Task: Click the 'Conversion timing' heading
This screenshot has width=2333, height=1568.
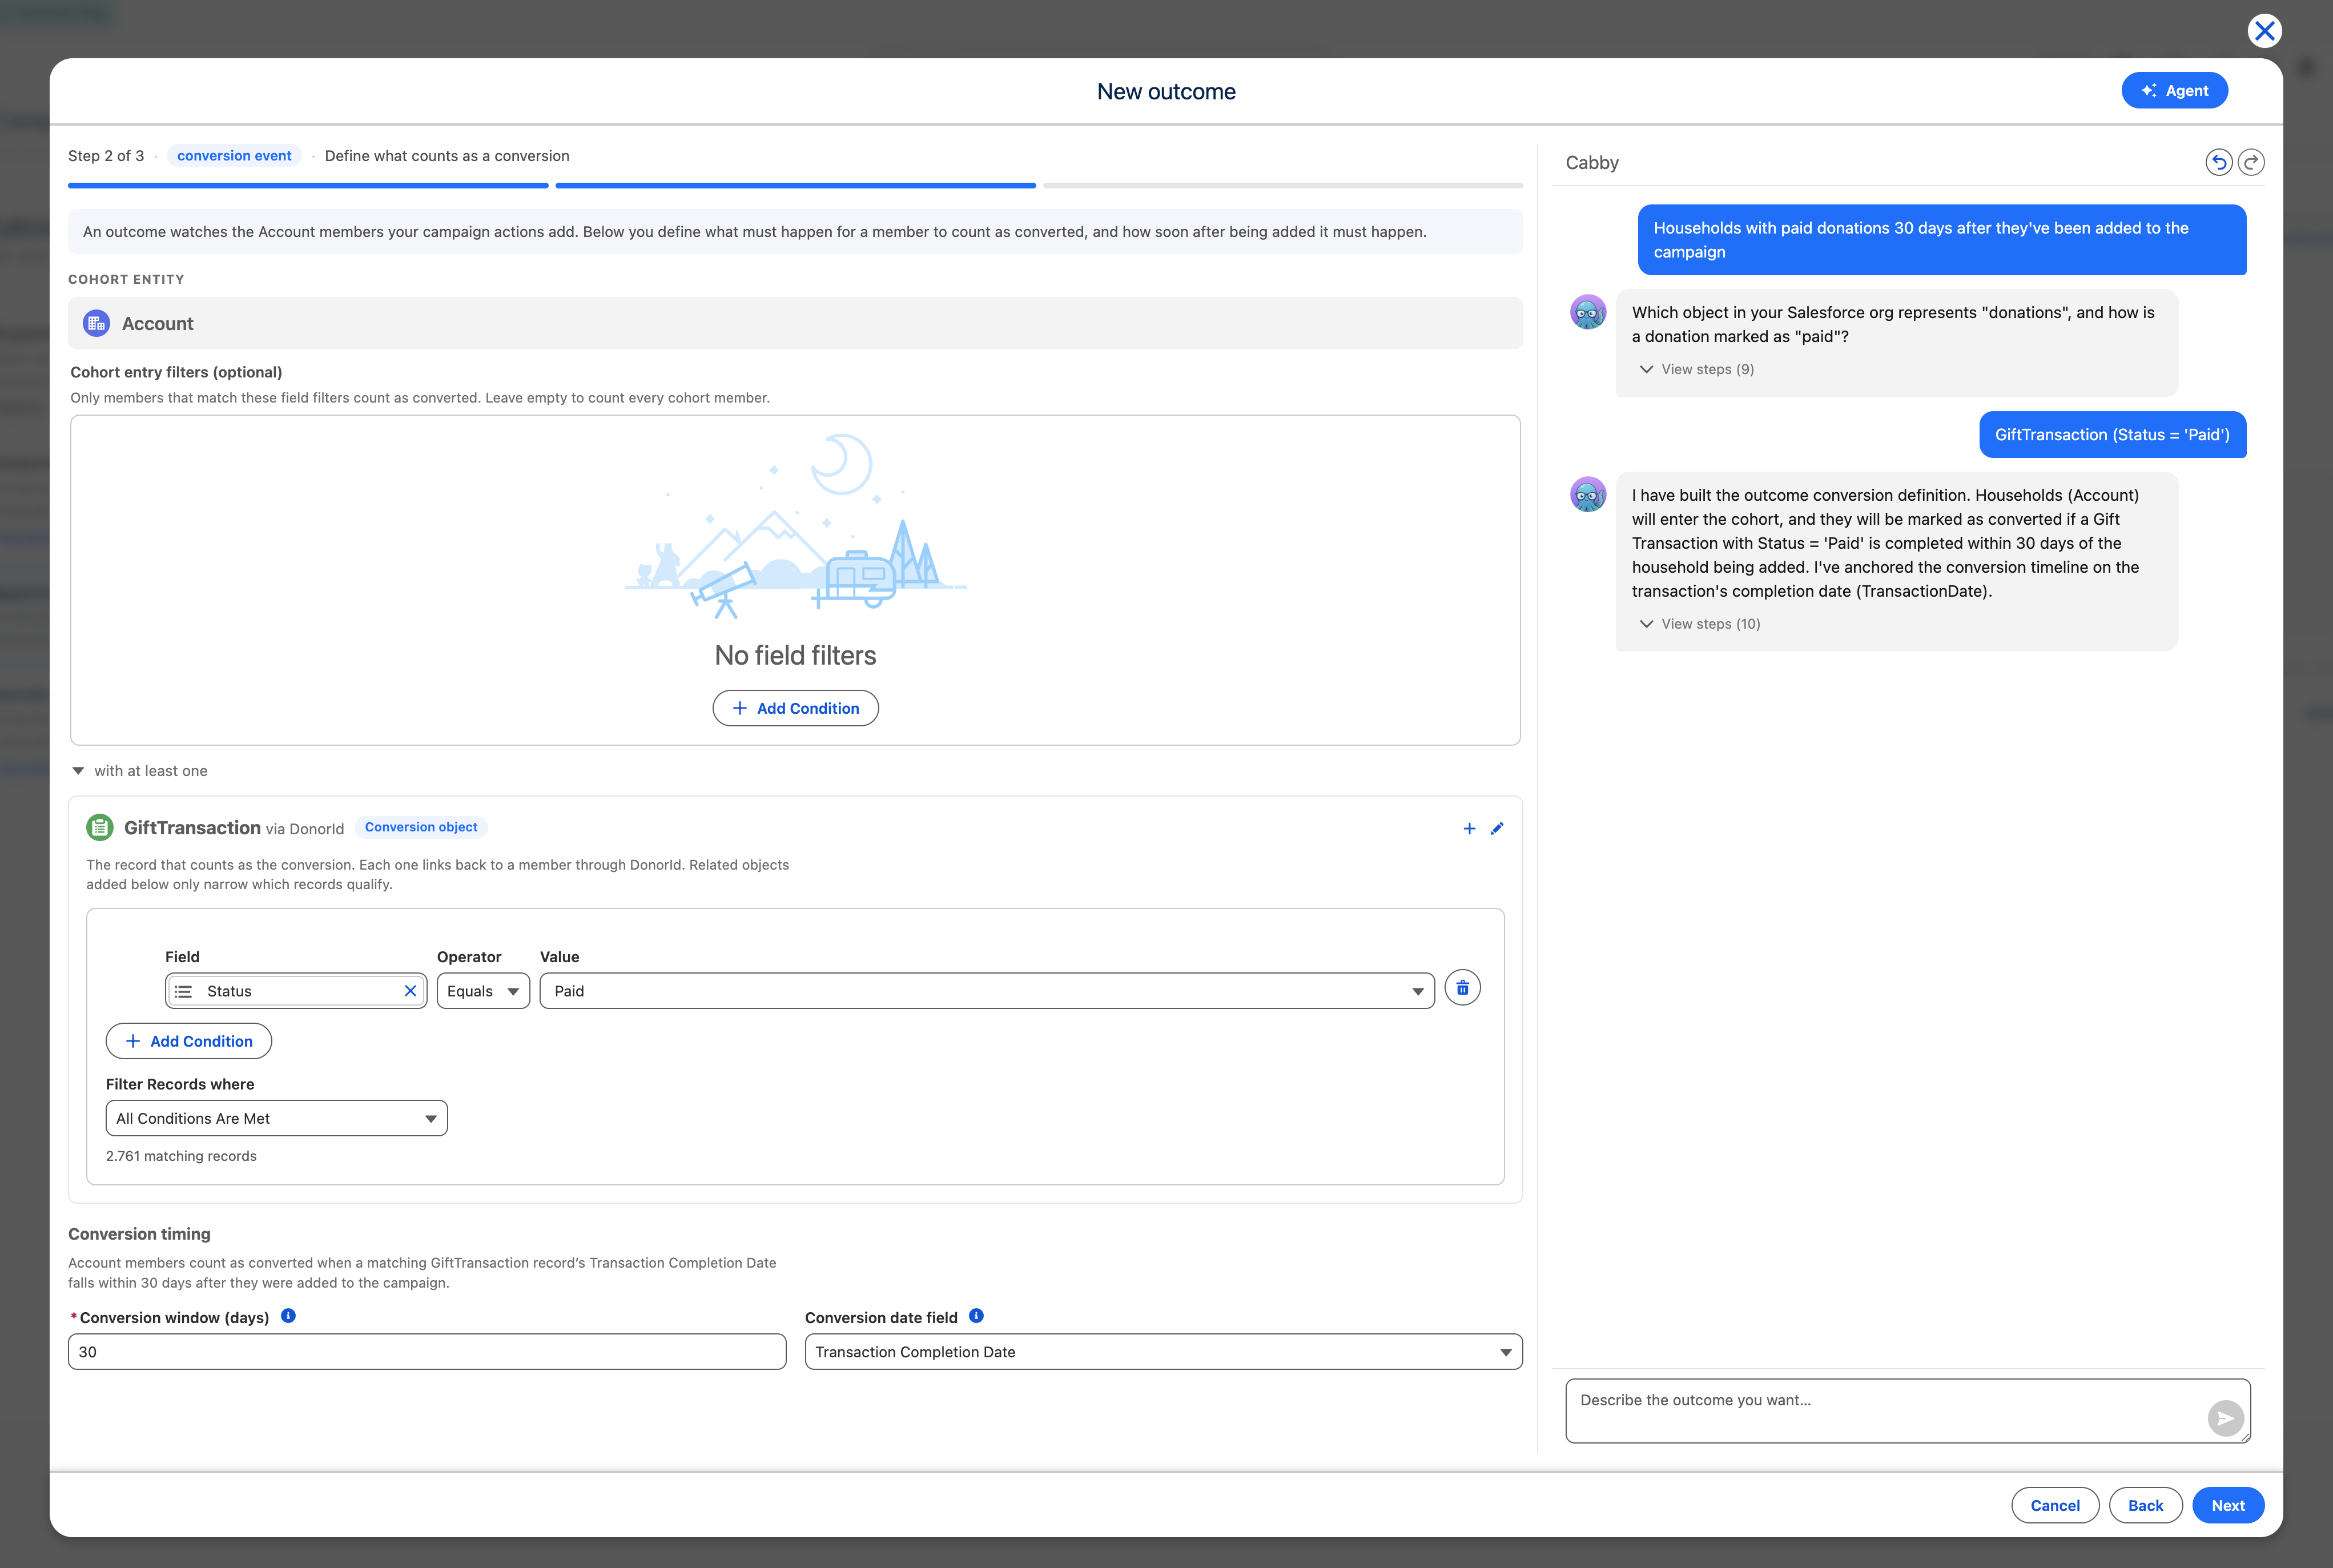Action: [139, 1234]
